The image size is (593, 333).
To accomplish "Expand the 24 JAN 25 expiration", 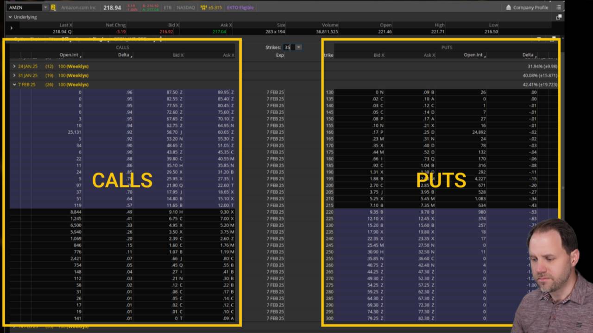I will [x=14, y=66].
